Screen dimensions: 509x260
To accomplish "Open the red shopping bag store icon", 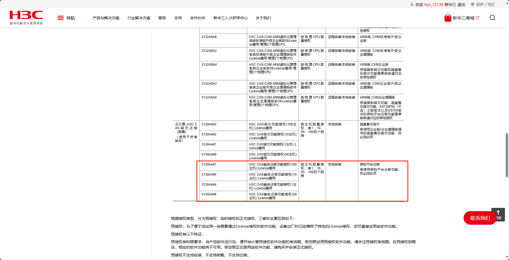I will [448, 18].
